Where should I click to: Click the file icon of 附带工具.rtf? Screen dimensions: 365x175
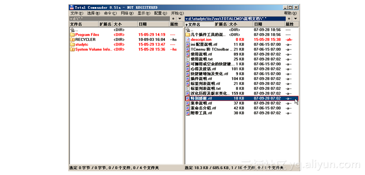[x=188, y=113]
